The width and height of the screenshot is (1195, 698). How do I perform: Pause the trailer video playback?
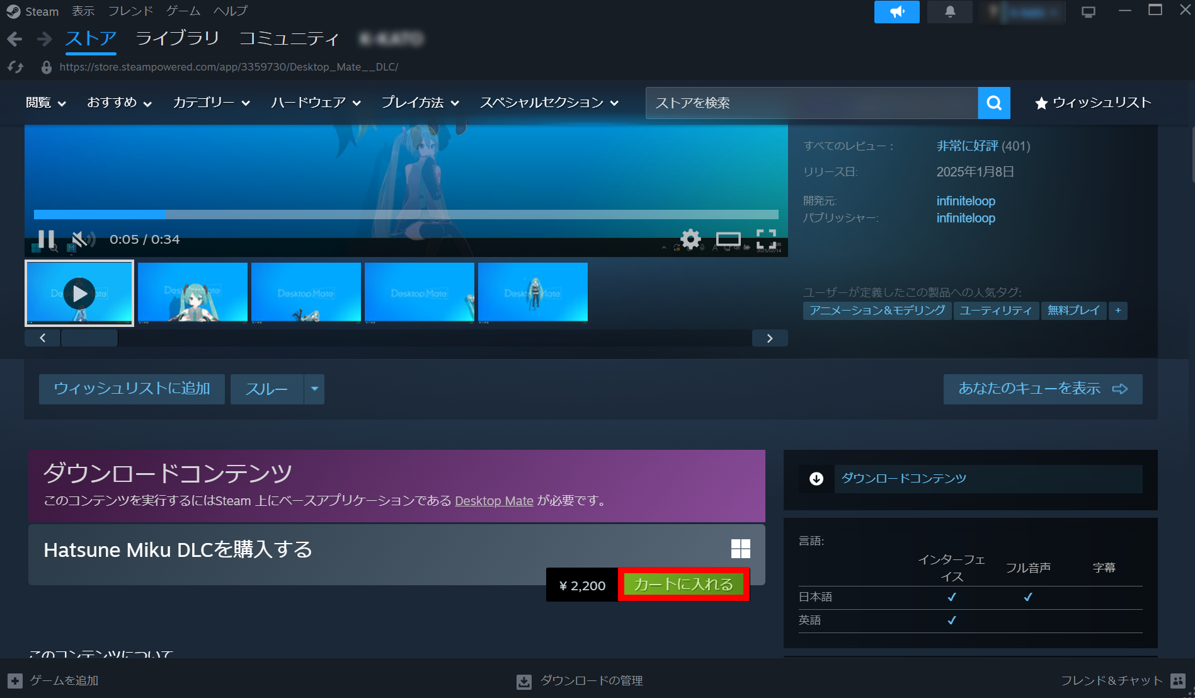[x=46, y=239]
